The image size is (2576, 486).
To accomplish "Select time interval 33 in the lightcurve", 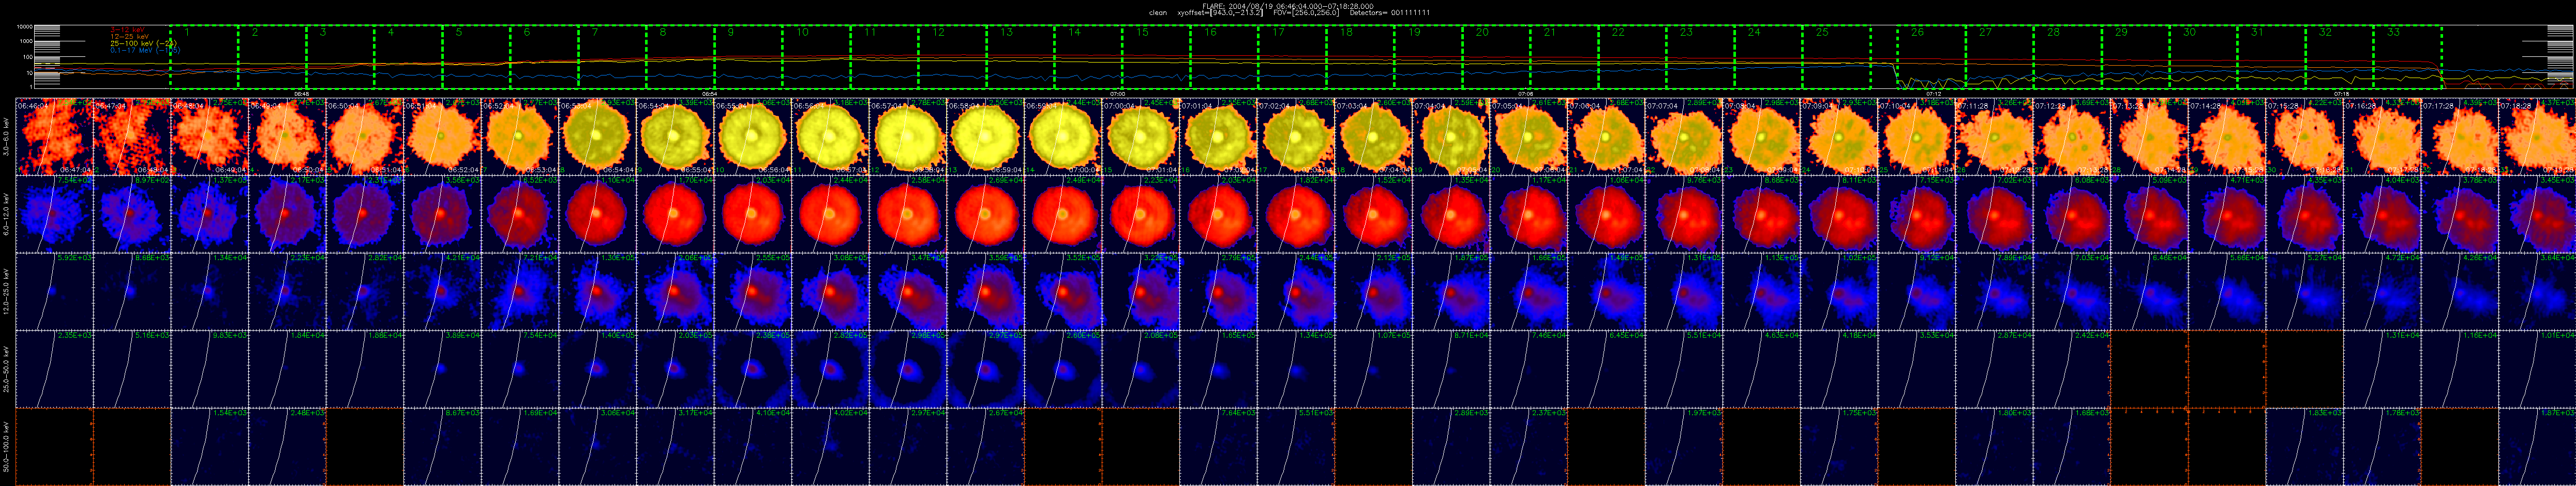I will coord(2407,57).
